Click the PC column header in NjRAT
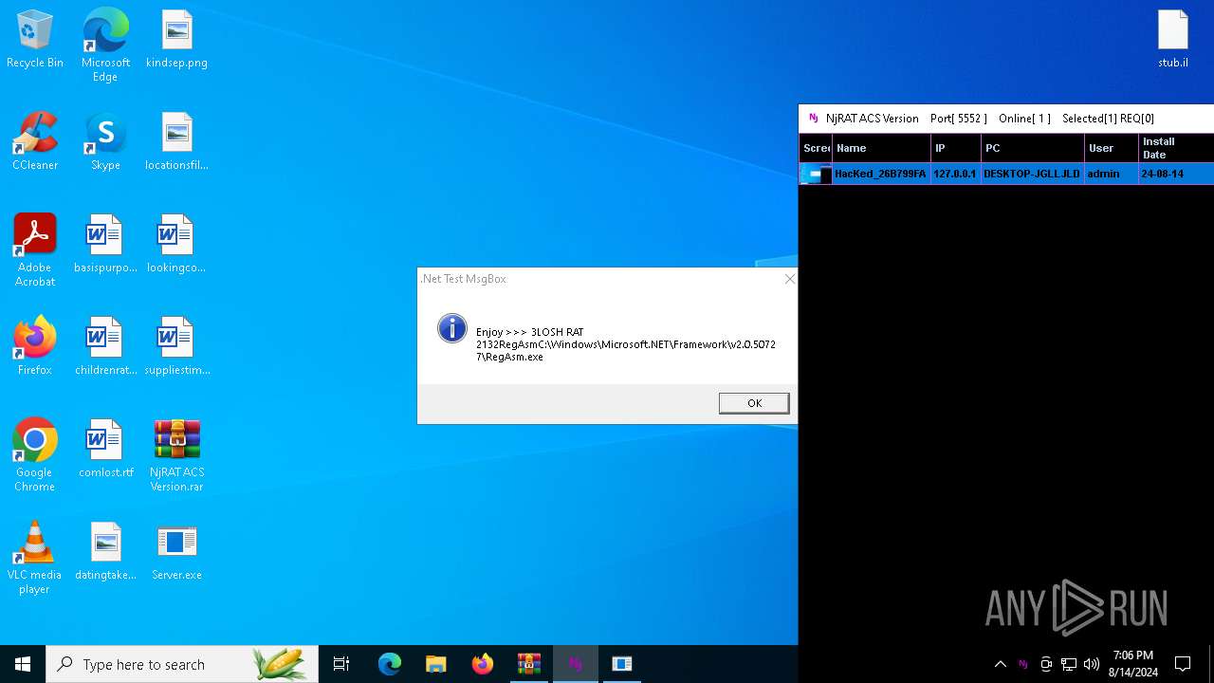1214x683 pixels. point(1033,148)
